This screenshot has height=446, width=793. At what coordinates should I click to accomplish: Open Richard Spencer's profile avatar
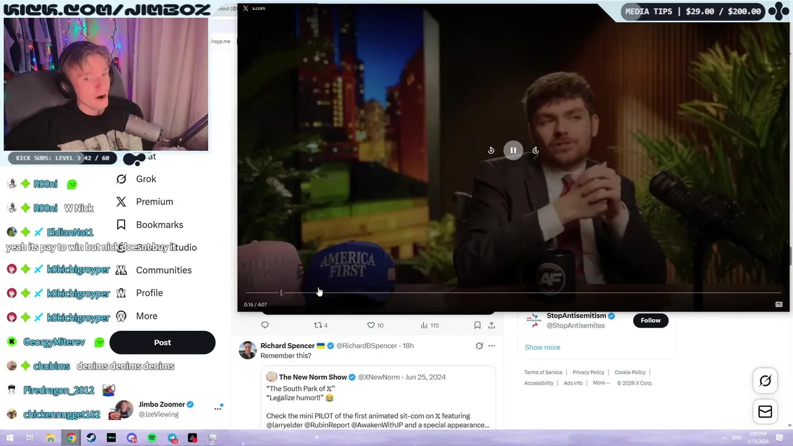[248, 350]
